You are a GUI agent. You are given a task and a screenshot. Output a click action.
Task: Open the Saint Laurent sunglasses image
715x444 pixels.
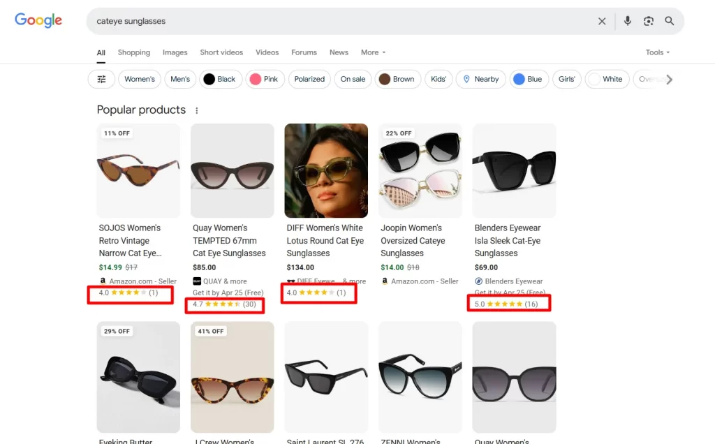click(x=326, y=377)
